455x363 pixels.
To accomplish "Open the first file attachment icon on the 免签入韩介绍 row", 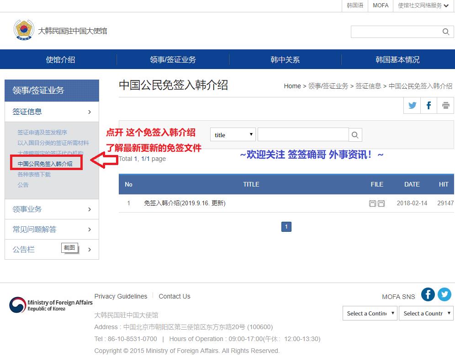I will 373,203.
